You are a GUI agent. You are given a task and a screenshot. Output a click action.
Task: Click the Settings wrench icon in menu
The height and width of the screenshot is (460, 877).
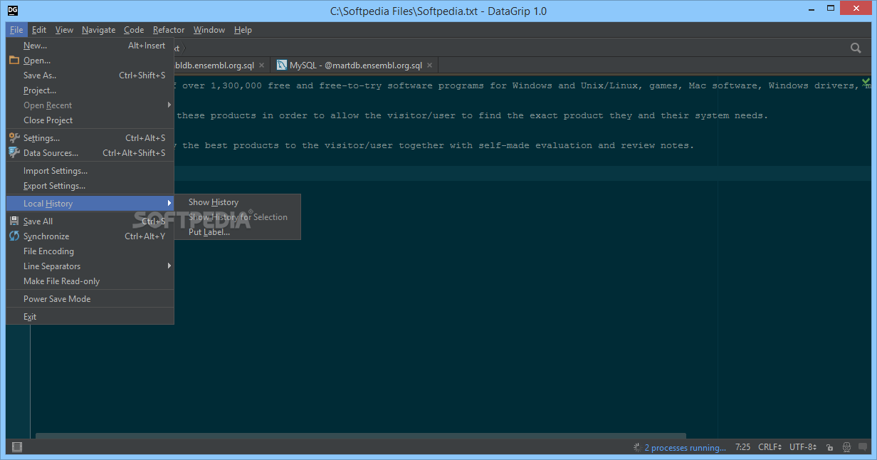pos(14,138)
